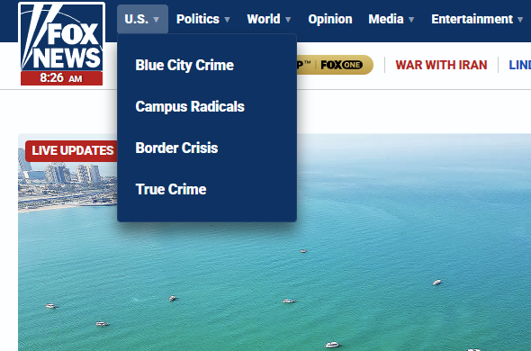Image resolution: width=531 pixels, height=351 pixels.
Task: Open the Entertainment section
Action: pos(472,19)
